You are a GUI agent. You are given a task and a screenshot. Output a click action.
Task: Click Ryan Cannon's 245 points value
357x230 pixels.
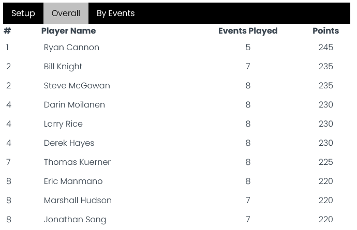(x=325, y=48)
